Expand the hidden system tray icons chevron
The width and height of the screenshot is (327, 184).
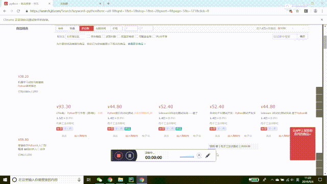pos(272,179)
